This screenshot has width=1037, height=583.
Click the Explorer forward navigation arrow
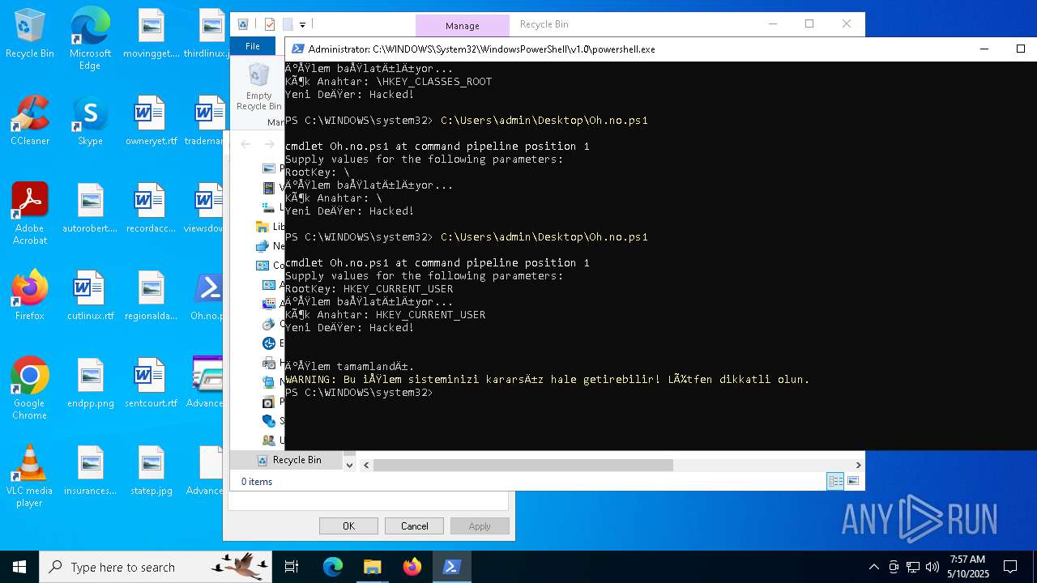point(269,144)
